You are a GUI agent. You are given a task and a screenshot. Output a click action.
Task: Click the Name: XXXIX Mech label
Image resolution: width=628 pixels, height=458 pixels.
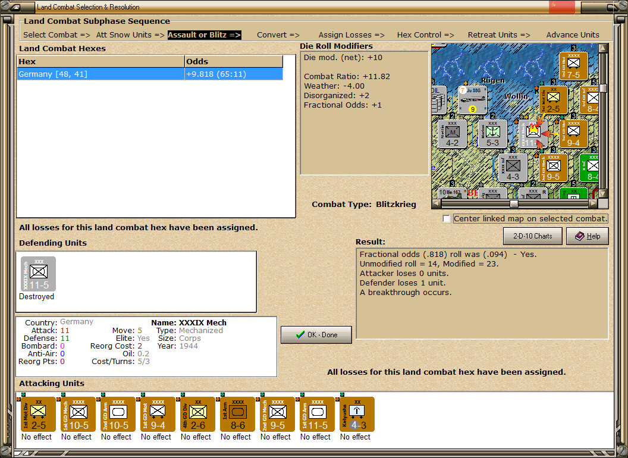[189, 322]
